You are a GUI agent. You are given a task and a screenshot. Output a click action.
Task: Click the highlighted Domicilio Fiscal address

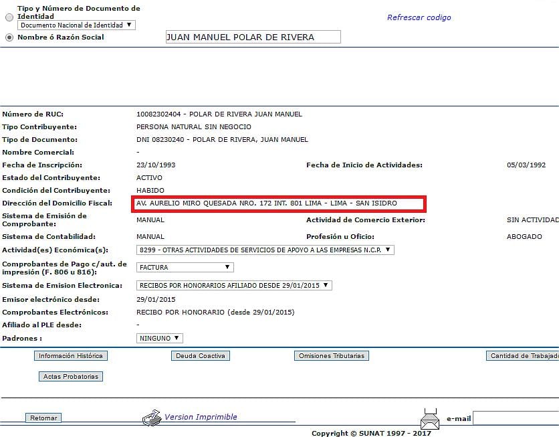(x=277, y=203)
